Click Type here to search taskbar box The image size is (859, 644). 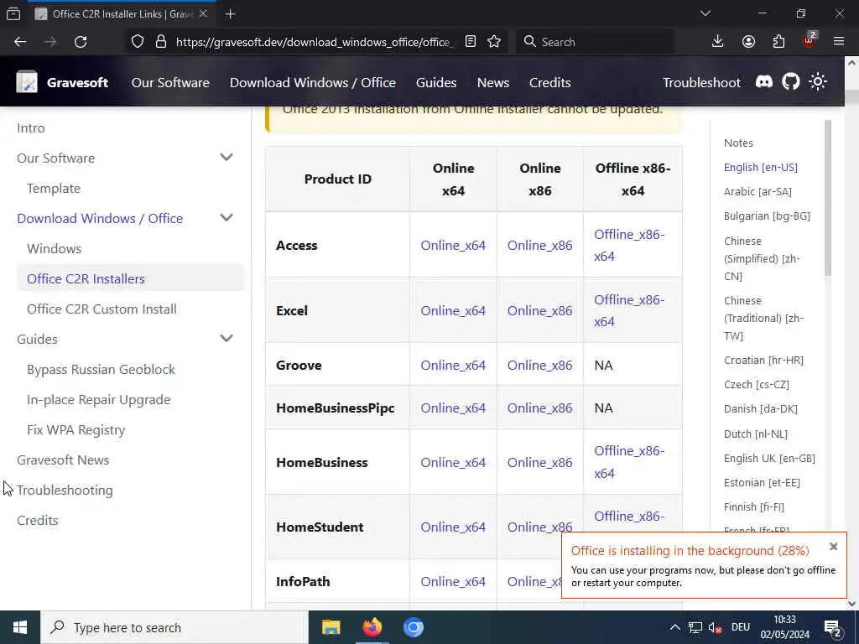tap(174, 627)
